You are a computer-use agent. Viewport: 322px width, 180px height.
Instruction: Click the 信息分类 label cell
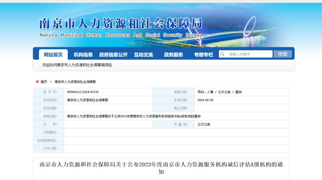173,92
